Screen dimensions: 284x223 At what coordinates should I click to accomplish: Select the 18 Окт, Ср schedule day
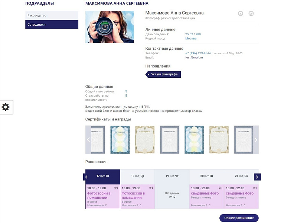(x=137, y=176)
